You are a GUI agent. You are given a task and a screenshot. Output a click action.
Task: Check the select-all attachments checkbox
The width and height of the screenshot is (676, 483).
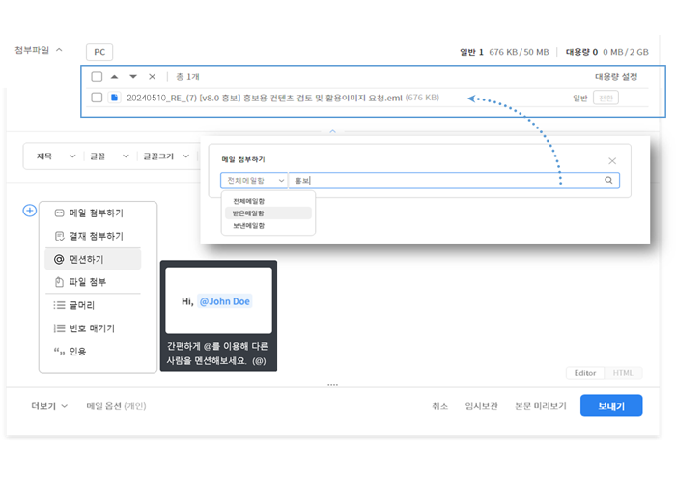pyautogui.click(x=97, y=76)
